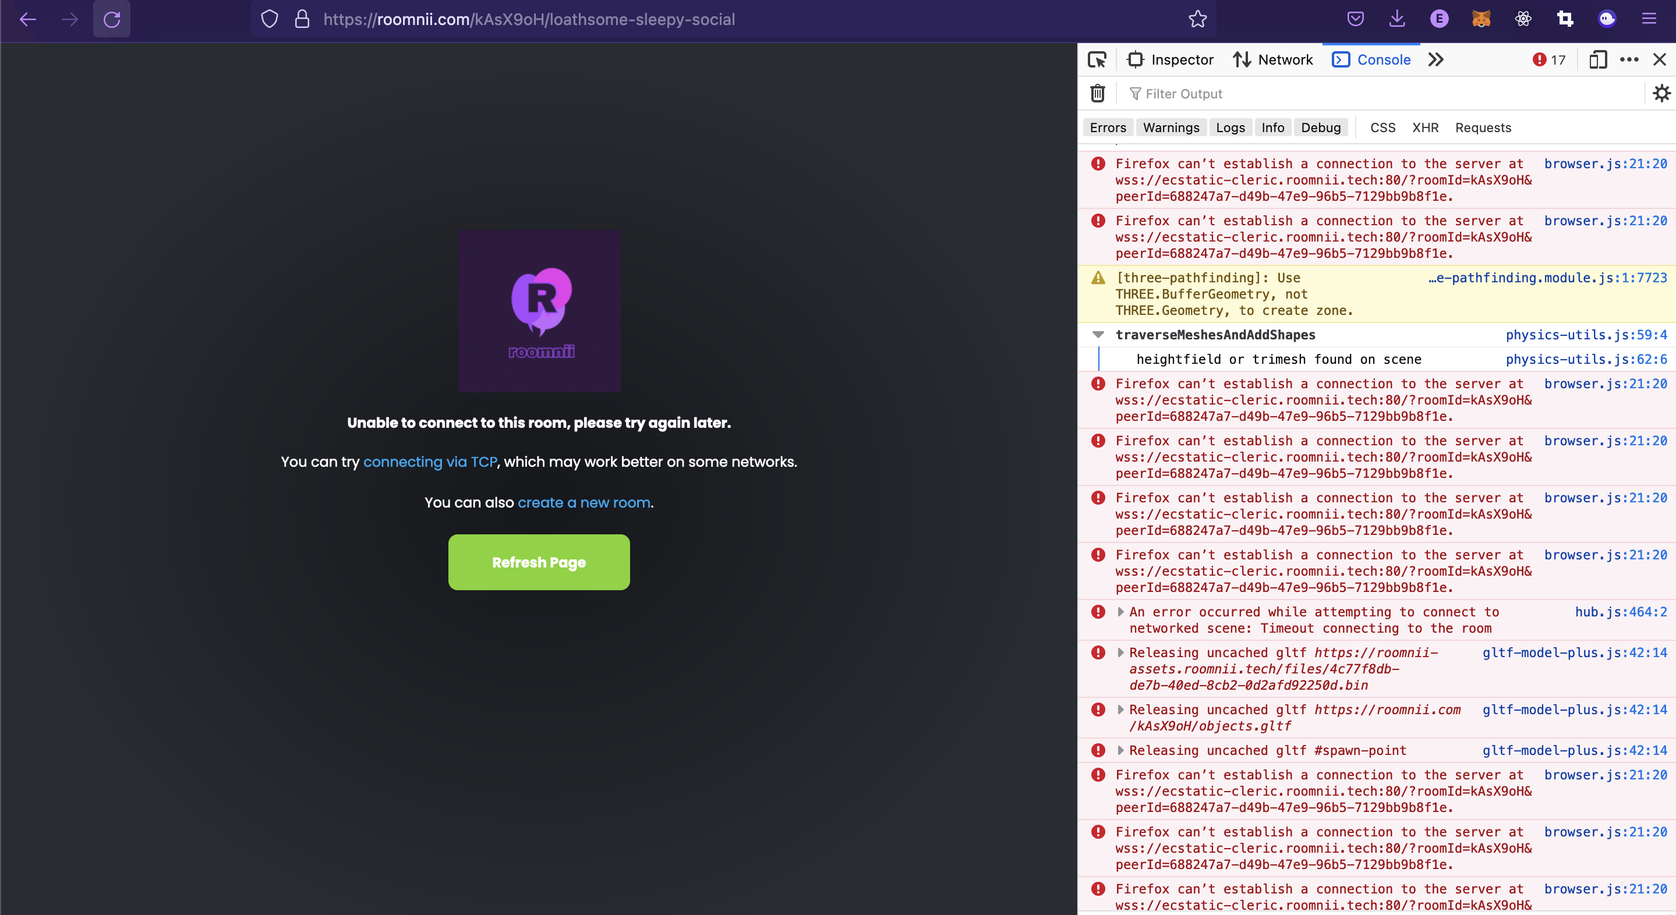
Task: Open the physics-utils.js:59:4 source link
Action: 1586,335
